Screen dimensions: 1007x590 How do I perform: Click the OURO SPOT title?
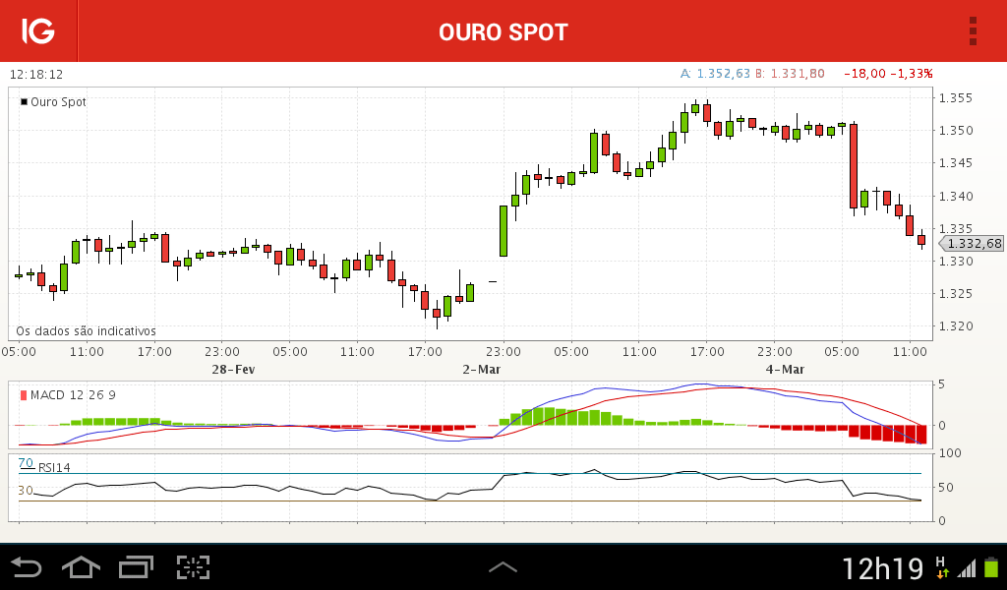tap(503, 32)
